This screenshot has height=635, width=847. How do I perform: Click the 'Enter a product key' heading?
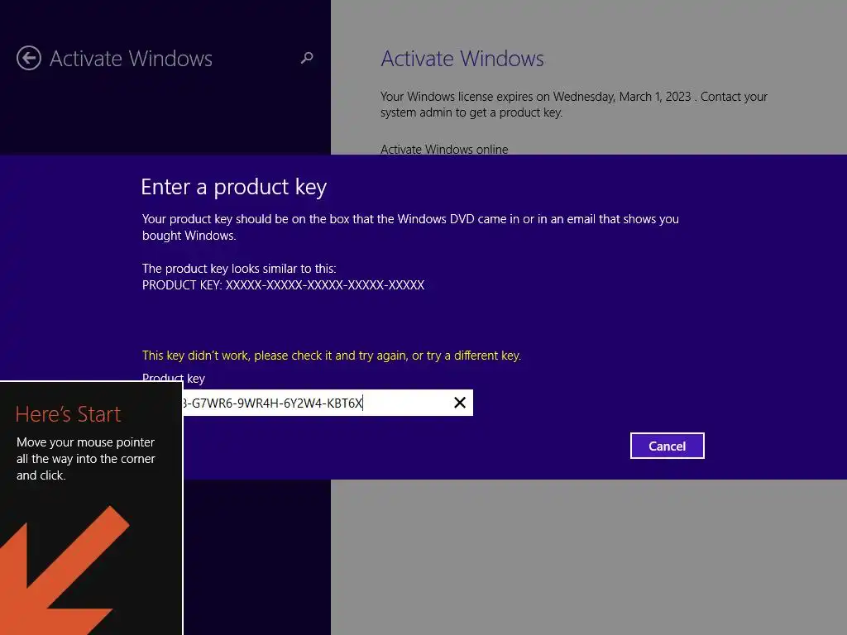pos(234,187)
